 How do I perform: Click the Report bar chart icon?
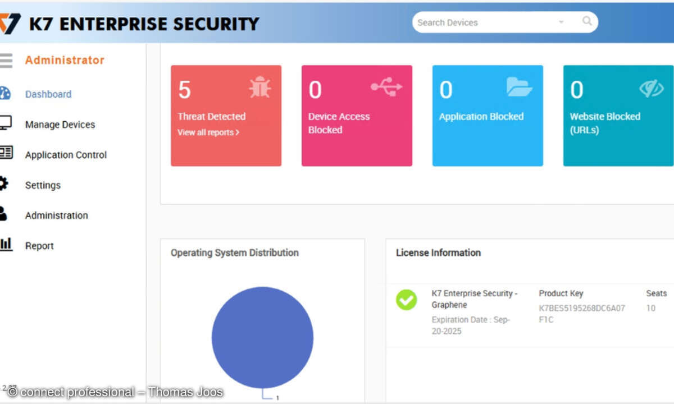pyautogui.click(x=6, y=244)
